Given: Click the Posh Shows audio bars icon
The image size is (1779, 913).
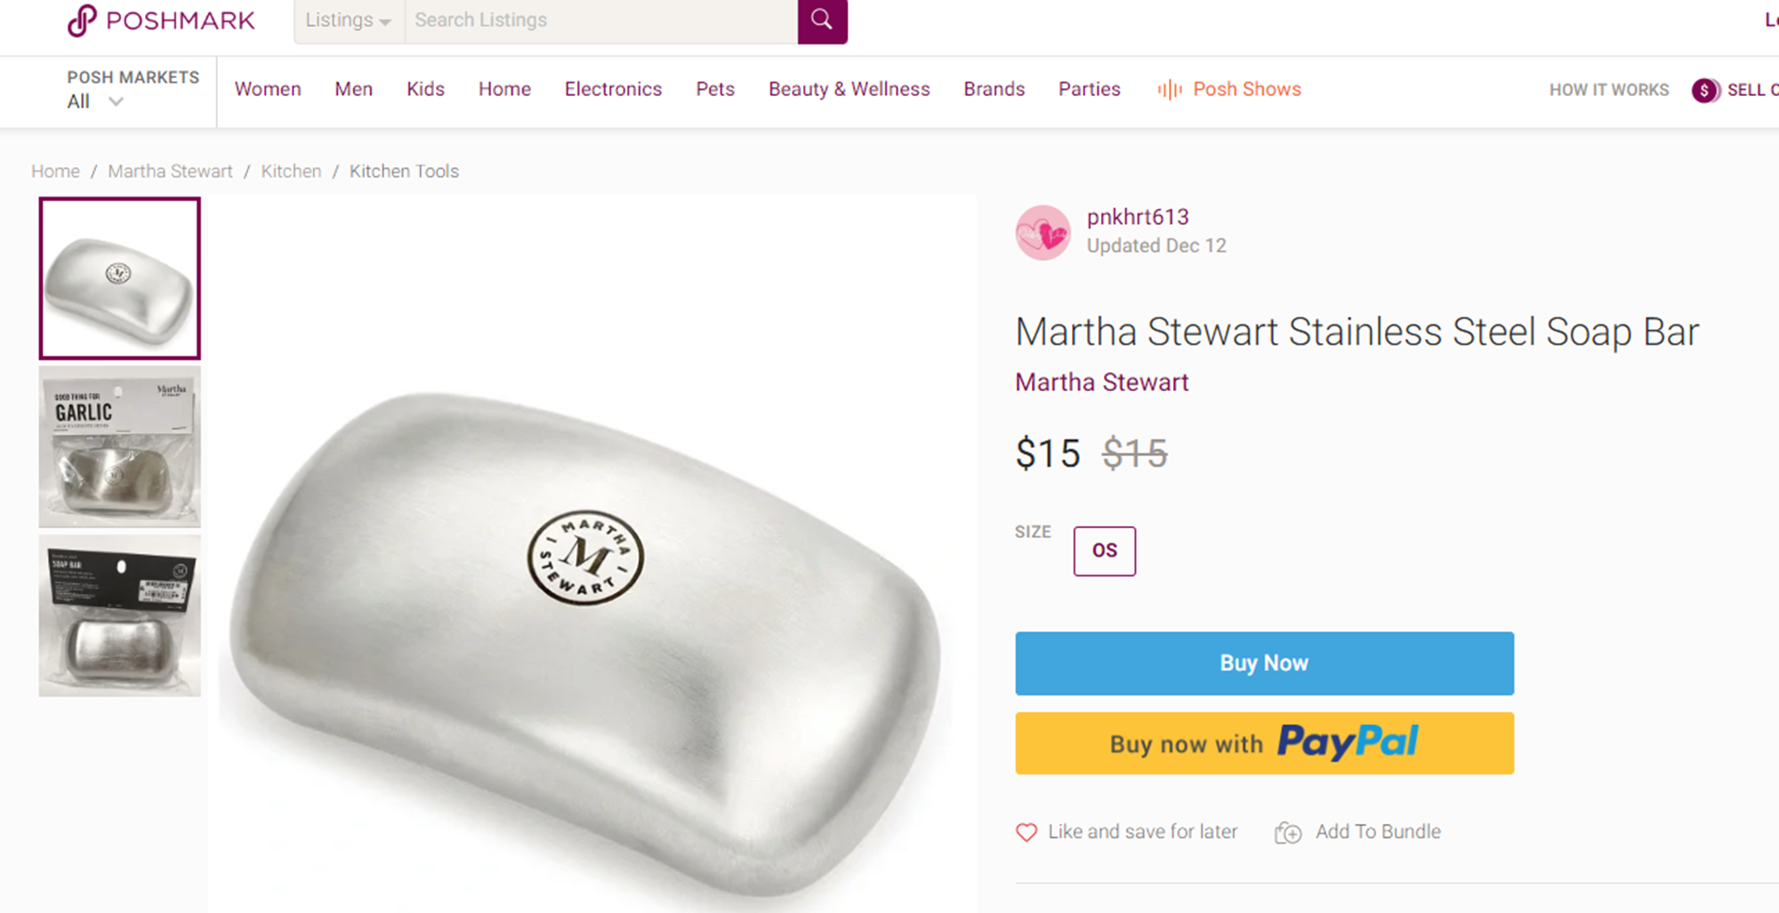Looking at the screenshot, I should pos(1169,90).
